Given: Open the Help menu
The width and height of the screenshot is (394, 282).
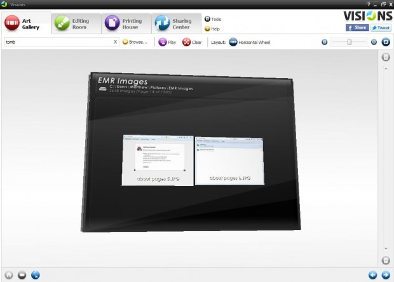Looking at the screenshot, I should [x=212, y=29].
